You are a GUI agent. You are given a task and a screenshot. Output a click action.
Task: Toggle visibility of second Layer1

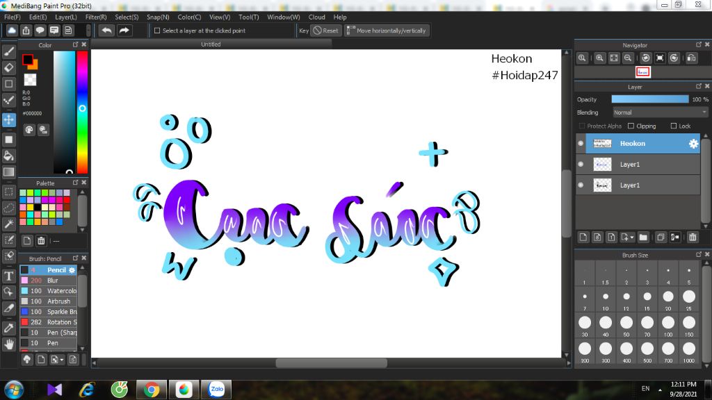[581, 185]
